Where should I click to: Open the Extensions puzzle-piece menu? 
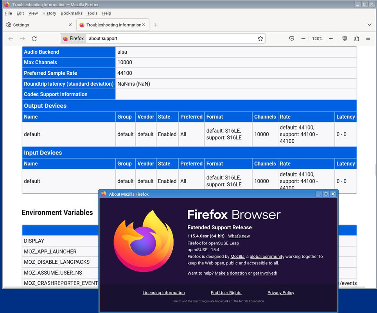click(357, 38)
